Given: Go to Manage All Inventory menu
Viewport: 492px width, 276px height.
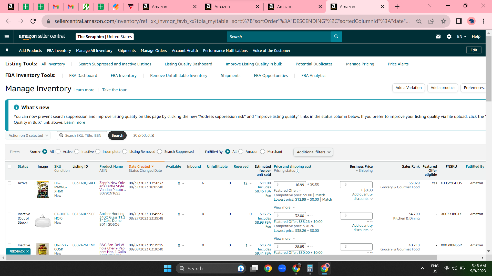Looking at the screenshot, I should tap(94, 51).
